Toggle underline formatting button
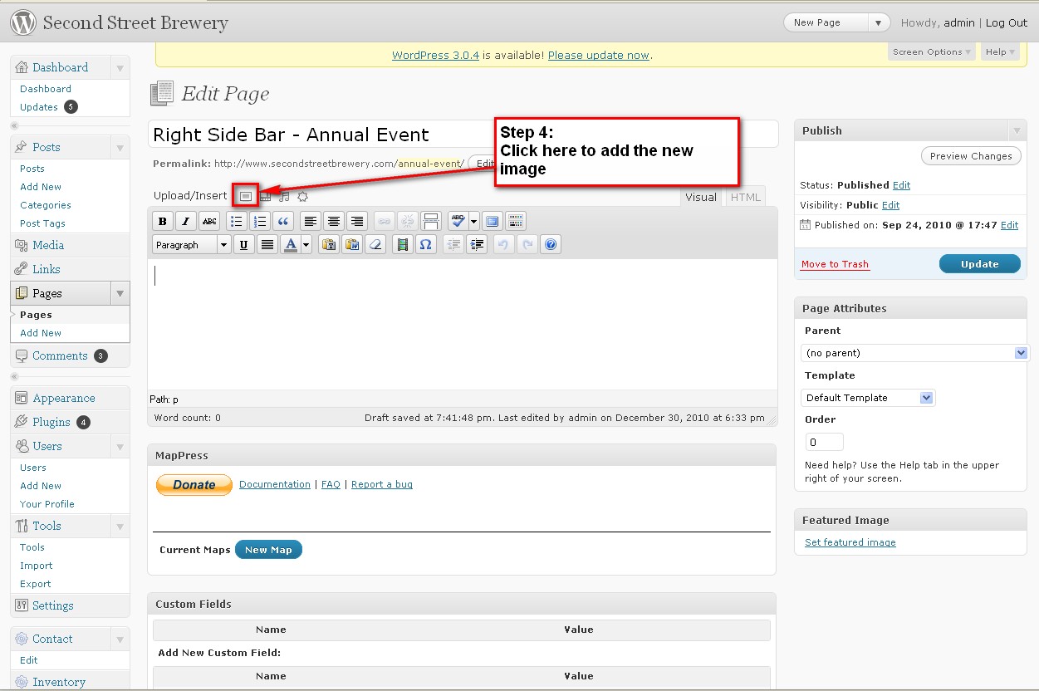Viewport: 1039px width, 691px height. tap(243, 245)
